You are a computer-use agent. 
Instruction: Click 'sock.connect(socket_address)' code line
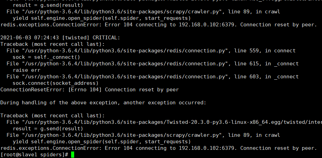[56, 83]
